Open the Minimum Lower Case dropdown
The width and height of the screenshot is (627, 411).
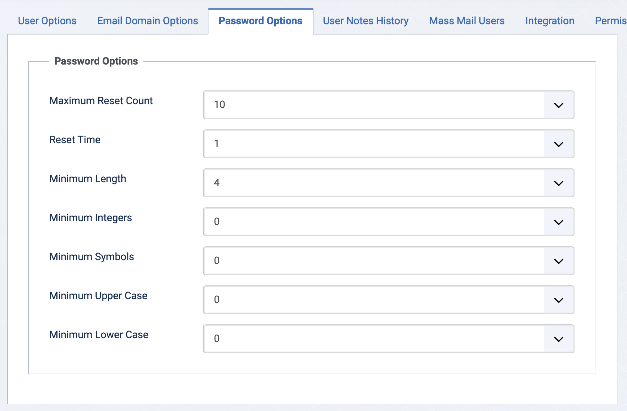click(388, 339)
